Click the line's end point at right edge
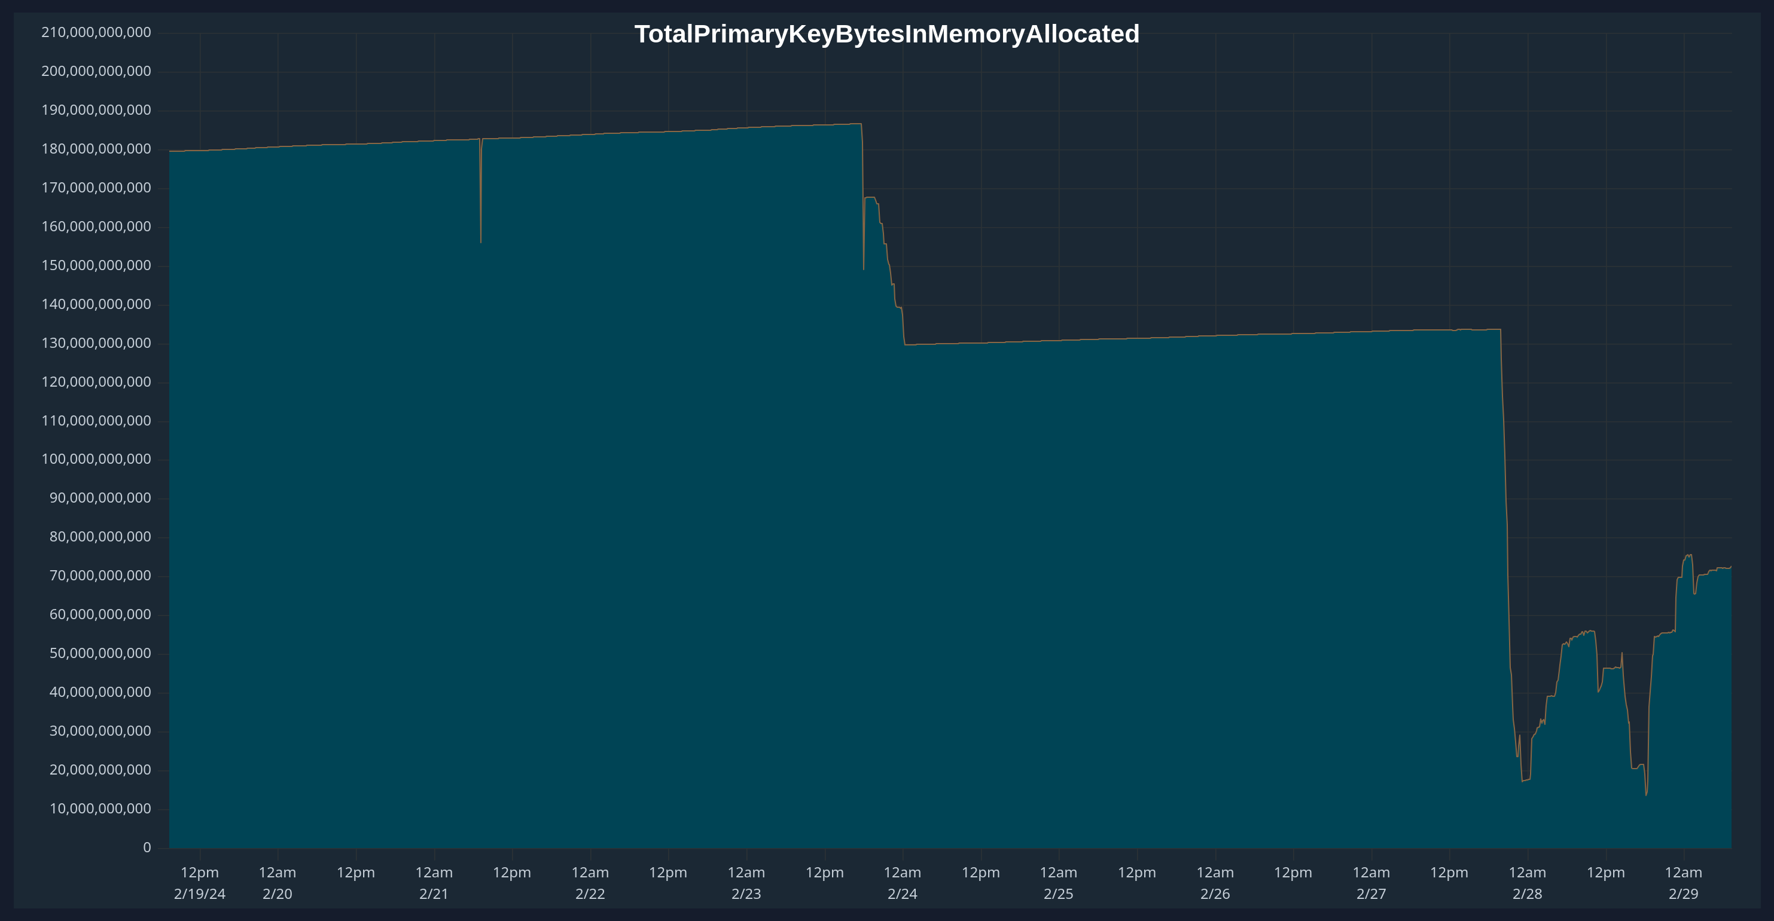1774x921 pixels. pos(1730,567)
